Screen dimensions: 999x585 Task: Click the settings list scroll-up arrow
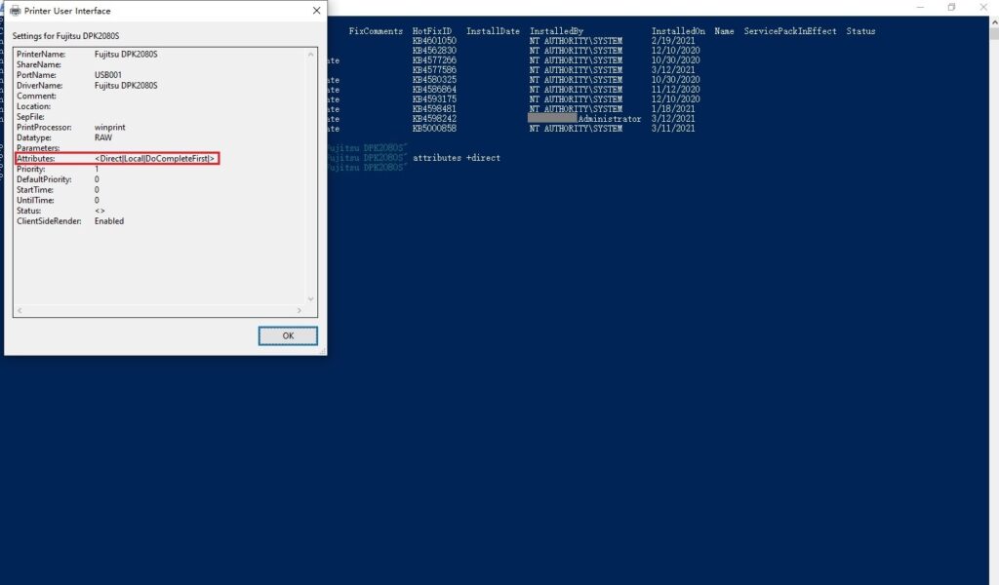(311, 54)
